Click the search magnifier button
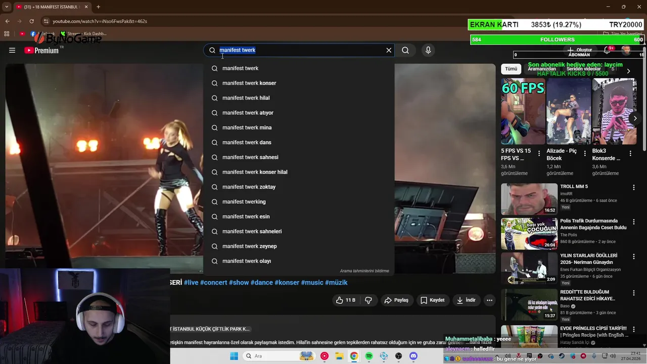Viewport: 647px width, 364px height. 405,50
